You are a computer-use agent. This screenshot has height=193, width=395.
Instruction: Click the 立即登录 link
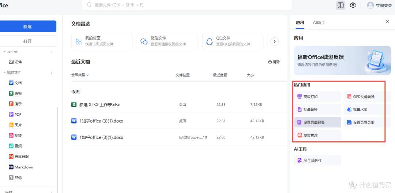point(384,5)
